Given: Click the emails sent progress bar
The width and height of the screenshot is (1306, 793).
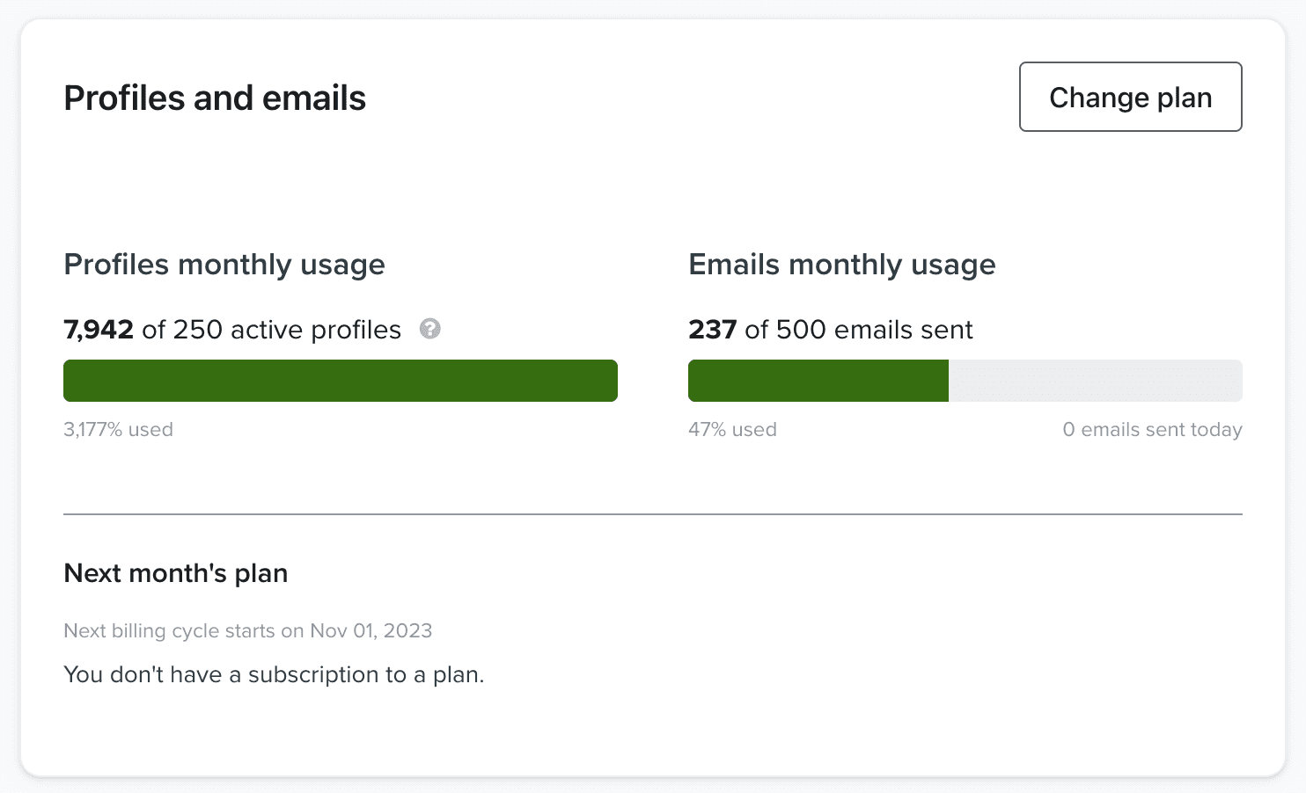Looking at the screenshot, I should [965, 381].
